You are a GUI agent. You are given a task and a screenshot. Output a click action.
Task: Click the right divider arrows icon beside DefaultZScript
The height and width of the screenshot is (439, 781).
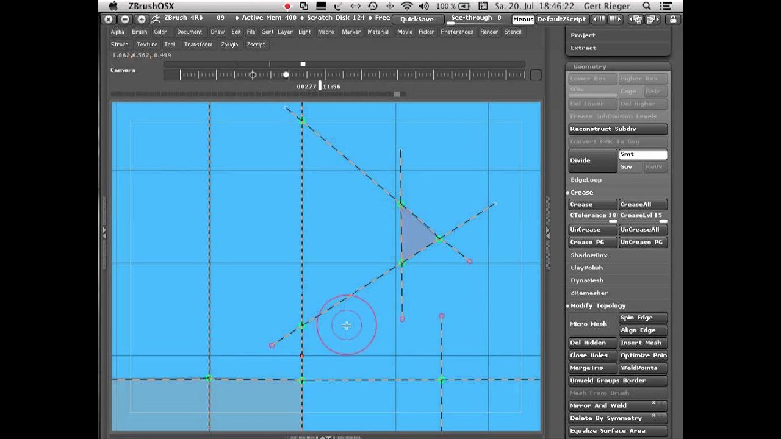tap(615, 20)
